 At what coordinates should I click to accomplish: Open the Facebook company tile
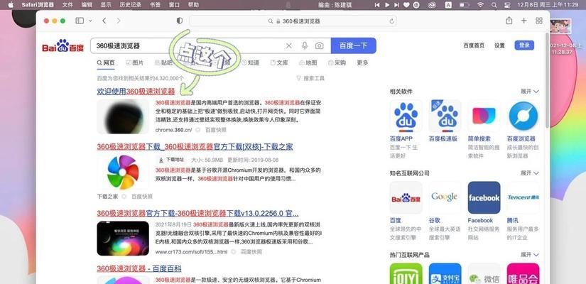(484, 197)
